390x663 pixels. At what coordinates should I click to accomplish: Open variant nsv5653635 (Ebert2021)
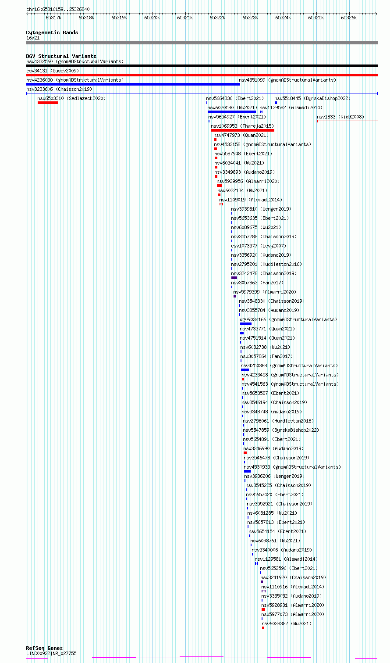[x=260, y=218]
